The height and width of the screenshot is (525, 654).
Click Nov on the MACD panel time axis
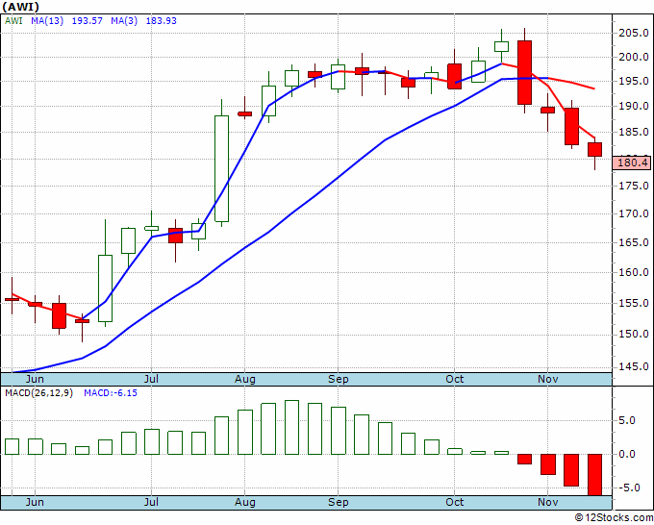click(547, 502)
